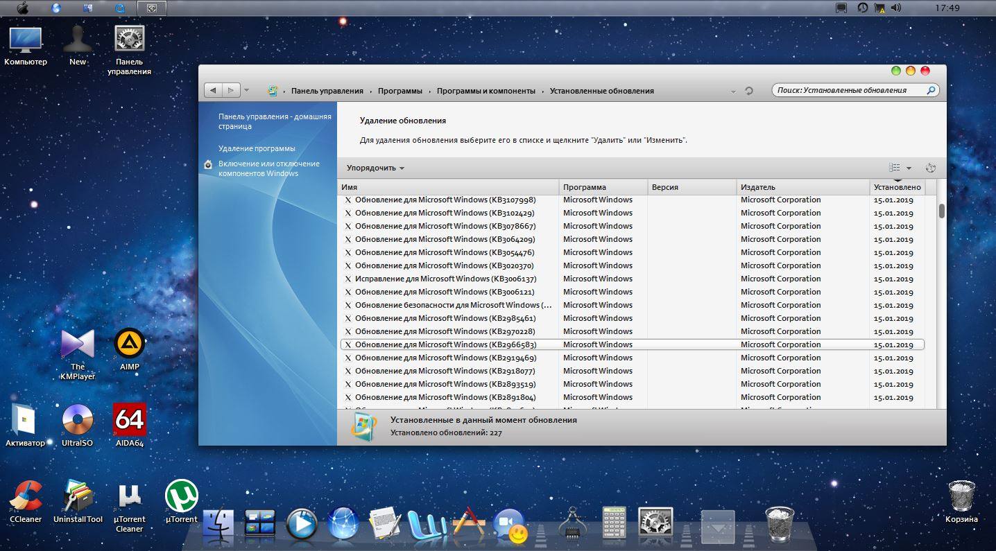Image resolution: width=996 pixels, height=551 pixels.
Task: Open the Finder icon in the dock
Action: coord(218,525)
